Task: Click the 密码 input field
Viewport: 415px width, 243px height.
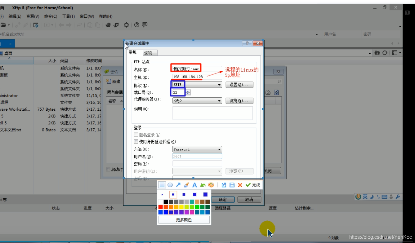Action: [x=197, y=163]
